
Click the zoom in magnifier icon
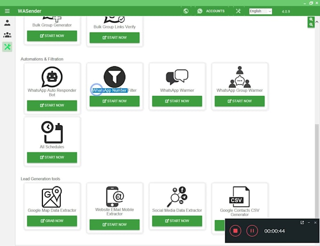311,19
